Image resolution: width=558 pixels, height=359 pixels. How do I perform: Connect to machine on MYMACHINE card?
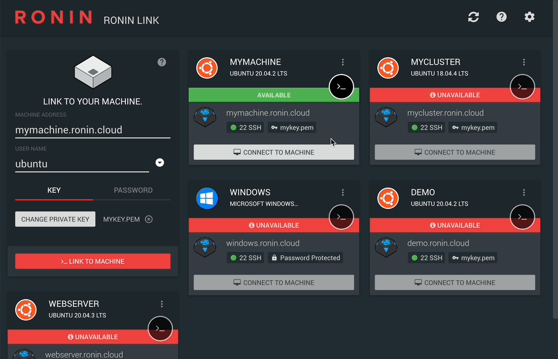pos(273,152)
